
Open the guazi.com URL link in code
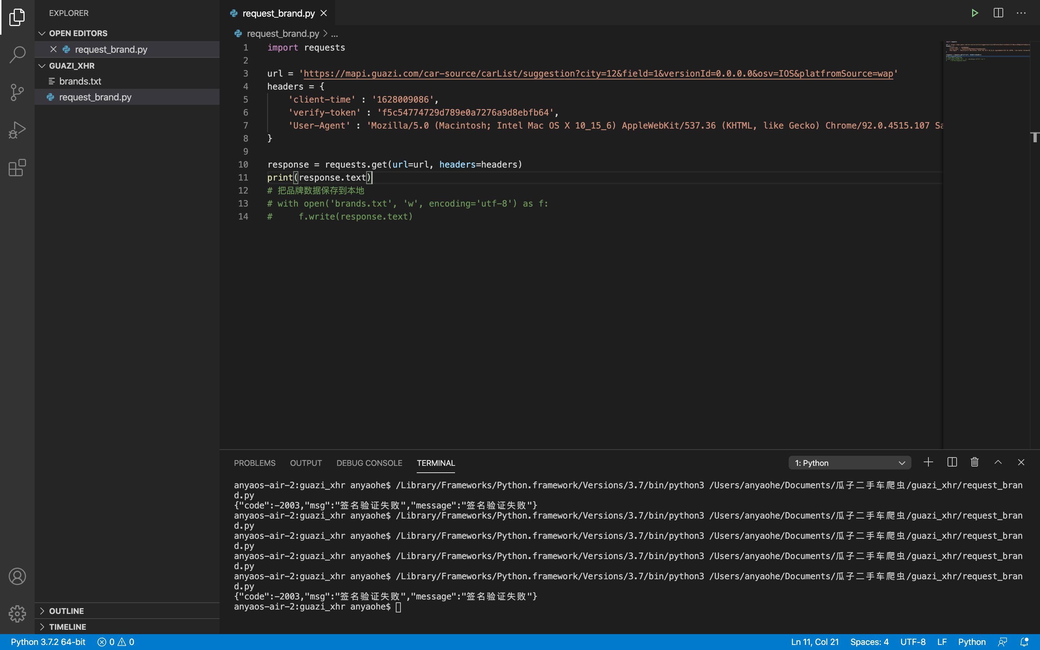click(x=598, y=74)
